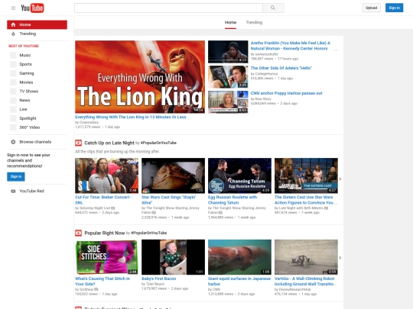Click the Spotlight channel icon
This screenshot has height=309, width=413.
pyautogui.click(x=13, y=118)
